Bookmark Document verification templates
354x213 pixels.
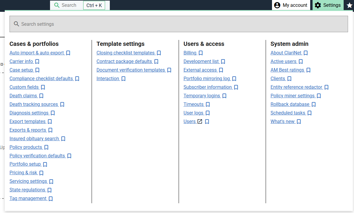[169, 70]
